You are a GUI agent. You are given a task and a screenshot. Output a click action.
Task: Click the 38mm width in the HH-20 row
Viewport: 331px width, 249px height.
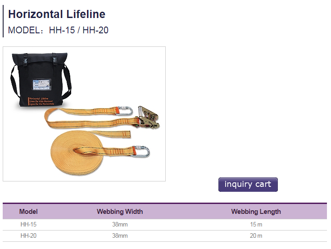point(120,235)
